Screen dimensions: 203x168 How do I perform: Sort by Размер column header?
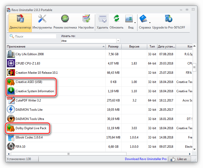pos(113,46)
